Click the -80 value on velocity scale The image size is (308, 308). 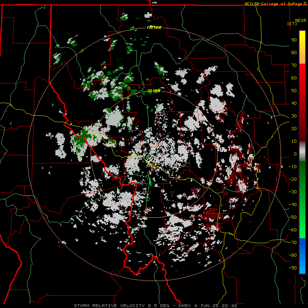pyautogui.click(x=293, y=255)
